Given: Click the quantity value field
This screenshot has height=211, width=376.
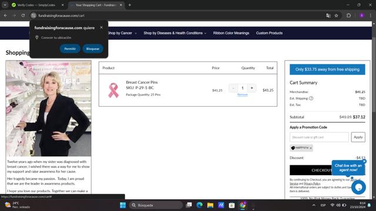Looking at the screenshot, I should [x=243, y=88].
